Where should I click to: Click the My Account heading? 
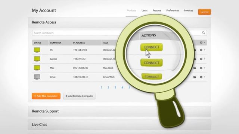point(44,10)
